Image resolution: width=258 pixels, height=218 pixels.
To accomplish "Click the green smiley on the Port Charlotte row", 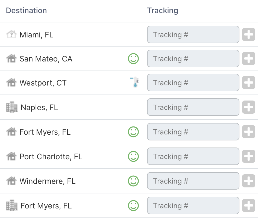I will 133,157.
